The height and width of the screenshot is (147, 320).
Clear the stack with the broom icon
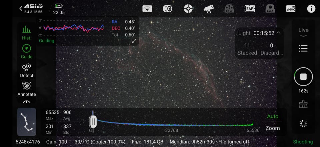[x=303, y=105]
